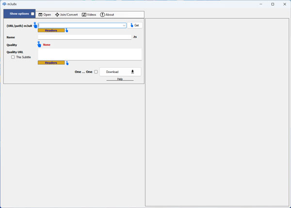Toggle the One ... One checkbox
This screenshot has width=291, height=208.
click(x=96, y=72)
